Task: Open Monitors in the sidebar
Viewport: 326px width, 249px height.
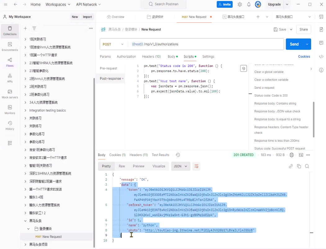Action: pos(10,110)
